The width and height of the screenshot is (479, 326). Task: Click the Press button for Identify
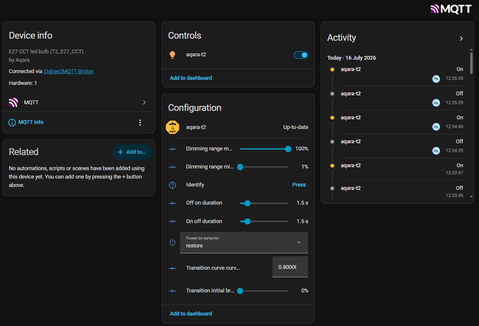click(x=299, y=185)
